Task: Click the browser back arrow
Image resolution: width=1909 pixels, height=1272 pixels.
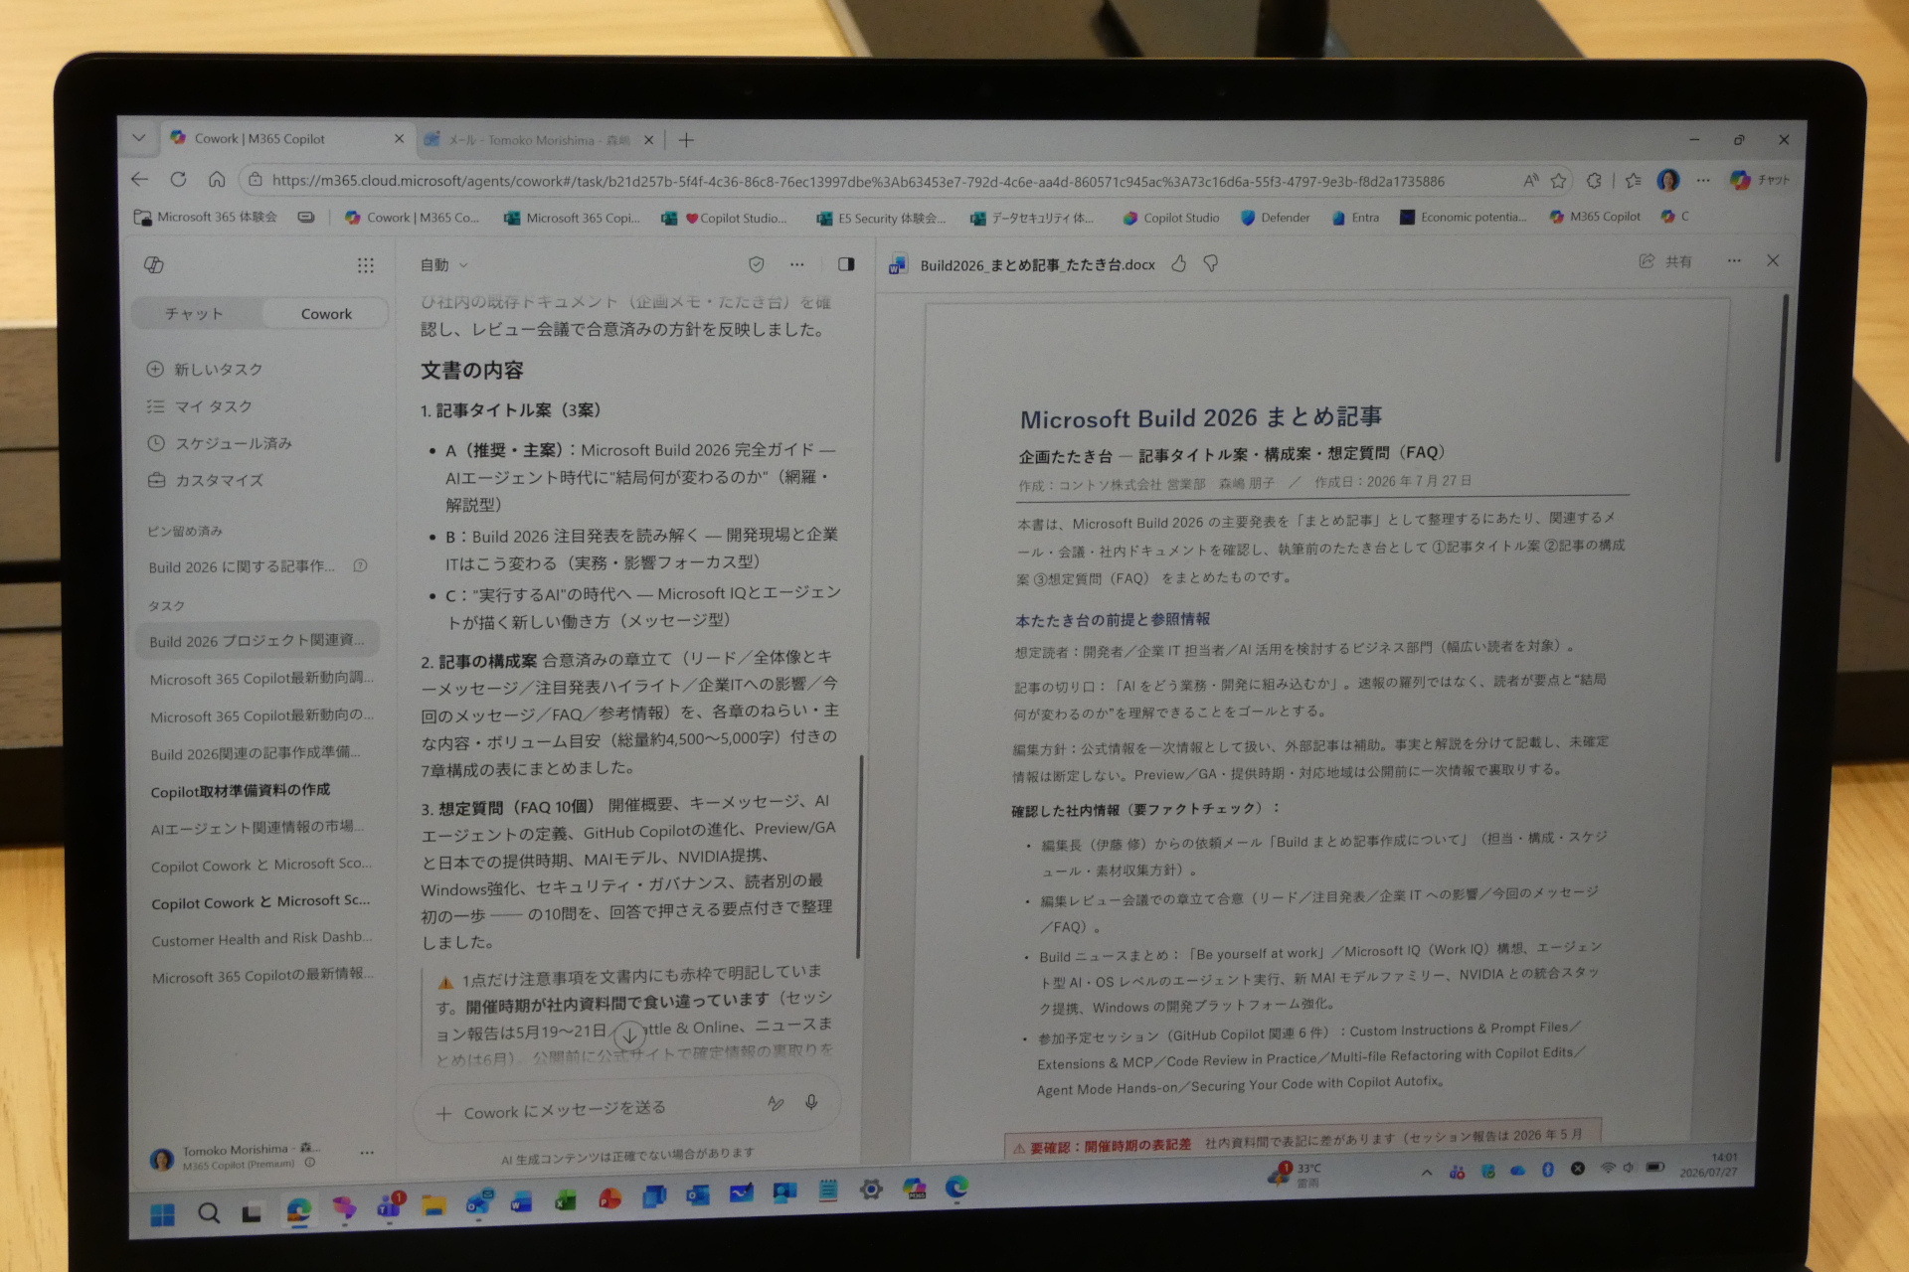Action: click(x=139, y=179)
